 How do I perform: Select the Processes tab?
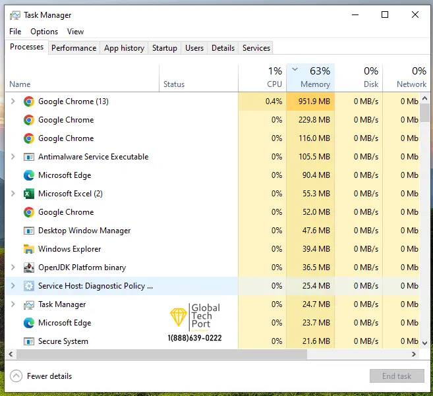click(x=27, y=47)
